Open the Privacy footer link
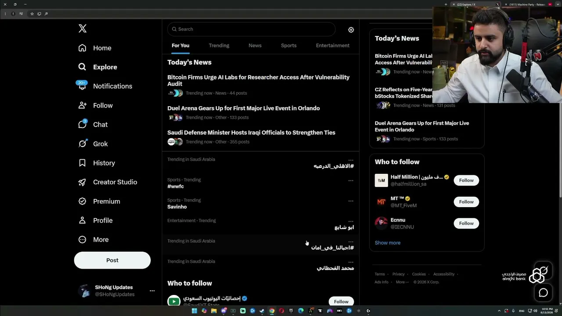Image resolution: width=562 pixels, height=316 pixels. (x=399, y=274)
